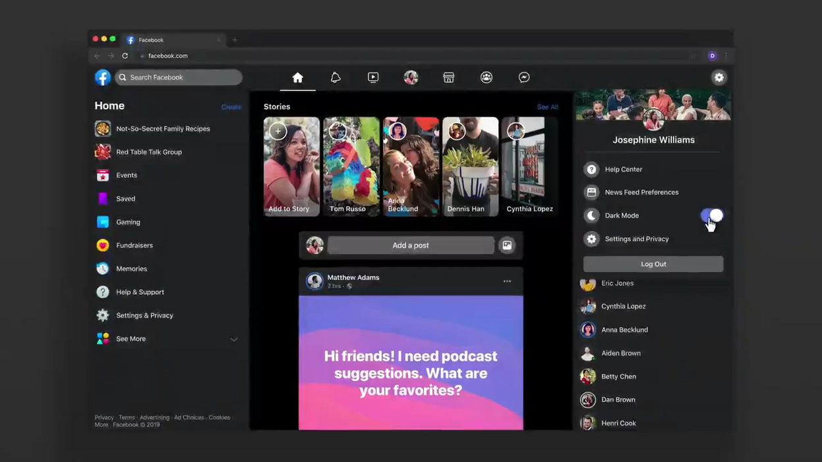Open Saved from the left sidebar
Image resolution: width=822 pixels, height=462 pixels.
pos(103,198)
